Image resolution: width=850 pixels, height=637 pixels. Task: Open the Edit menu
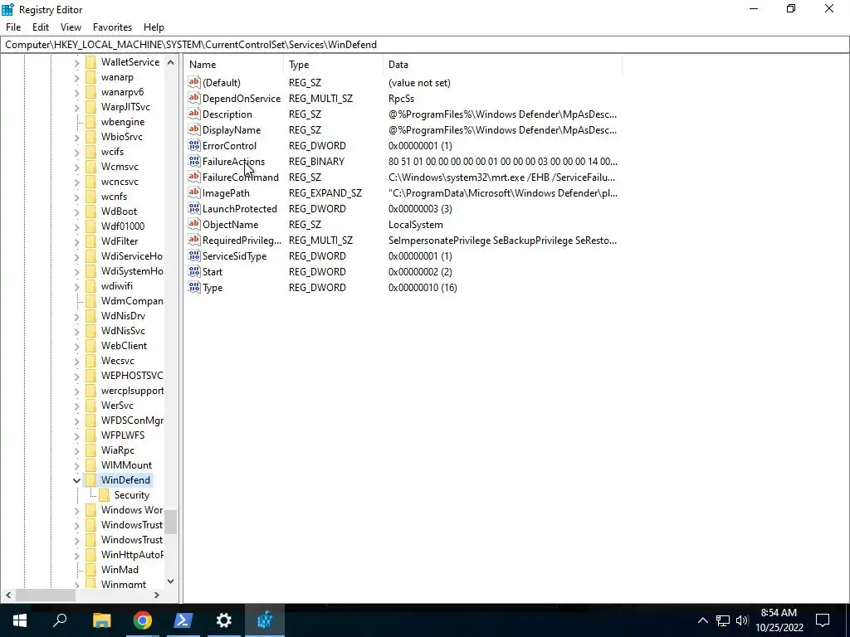pyautogui.click(x=41, y=27)
